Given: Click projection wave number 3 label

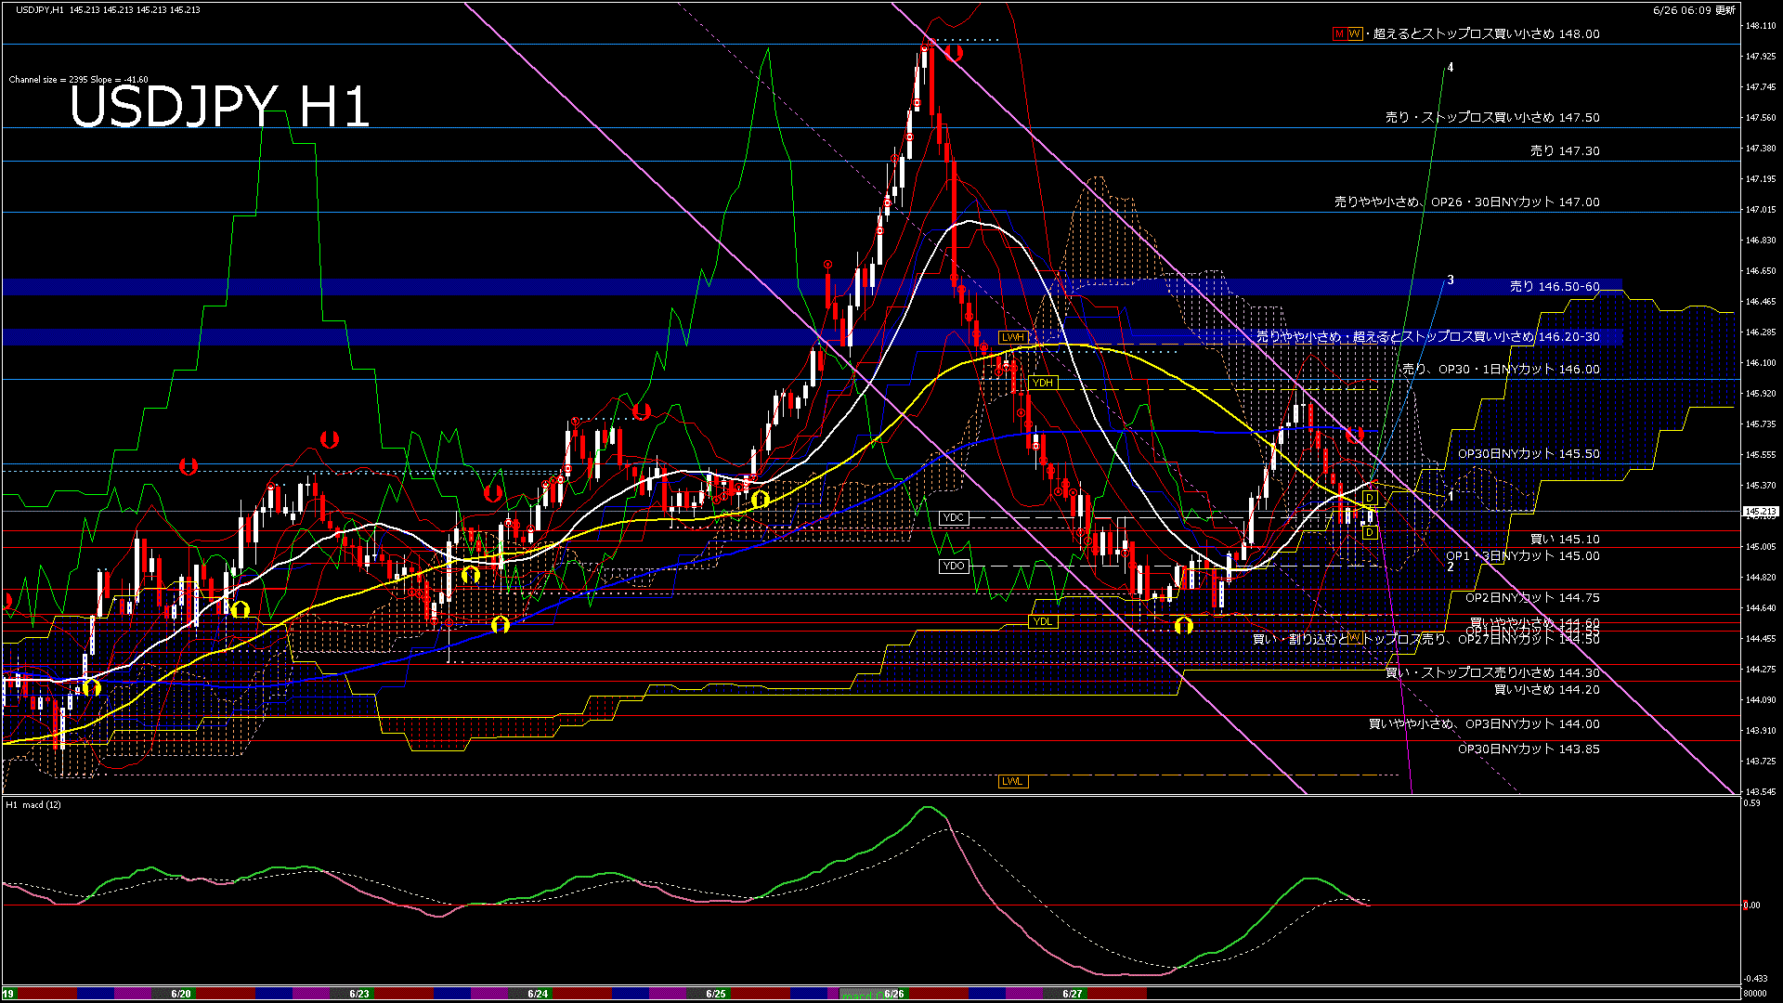Looking at the screenshot, I should point(1451,280).
